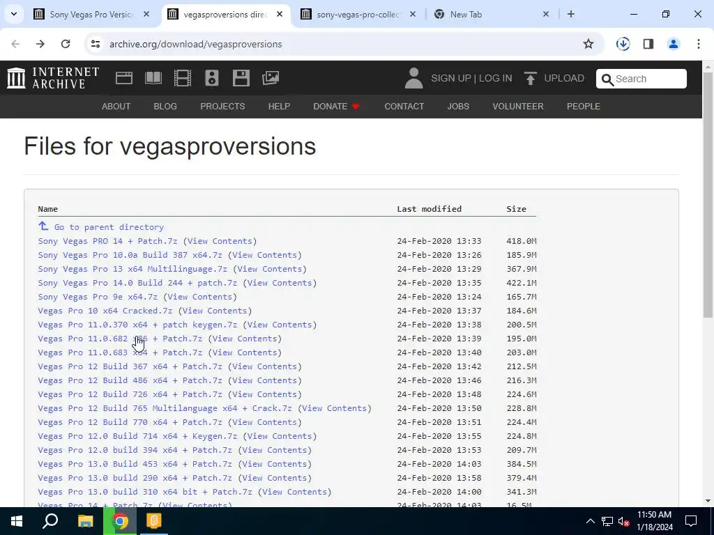Download Sony Vegas Pro 13 x64 Multilinguage.7z
The width and height of the screenshot is (714, 535).
[x=132, y=269]
